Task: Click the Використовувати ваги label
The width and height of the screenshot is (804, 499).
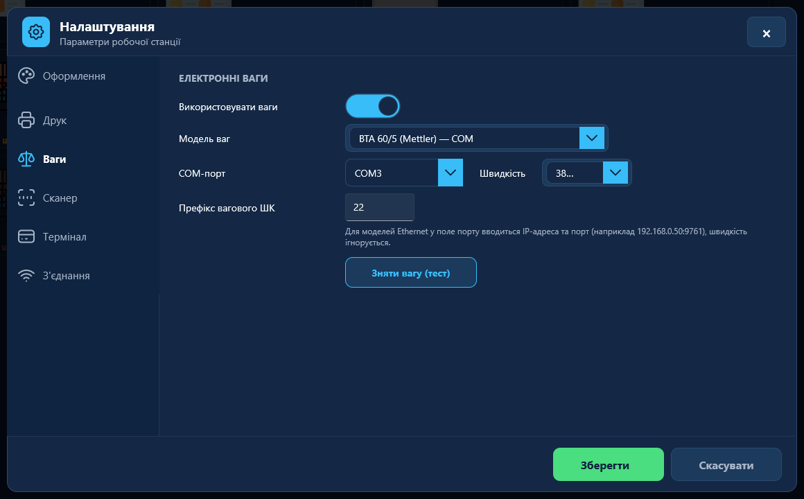Action: point(228,107)
